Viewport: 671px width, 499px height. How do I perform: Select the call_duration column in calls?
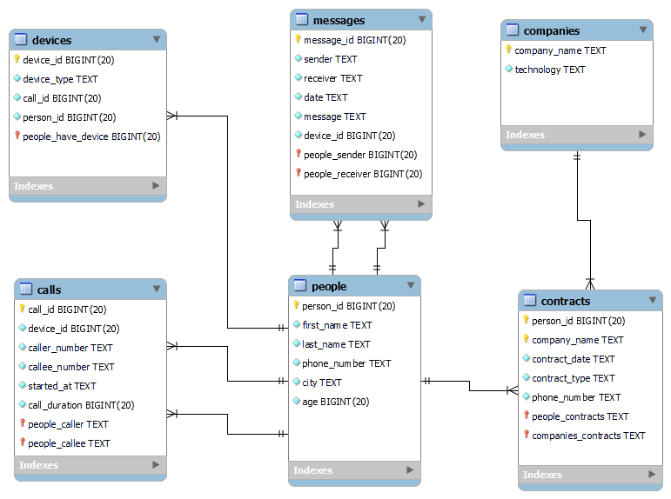pyautogui.click(x=81, y=405)
